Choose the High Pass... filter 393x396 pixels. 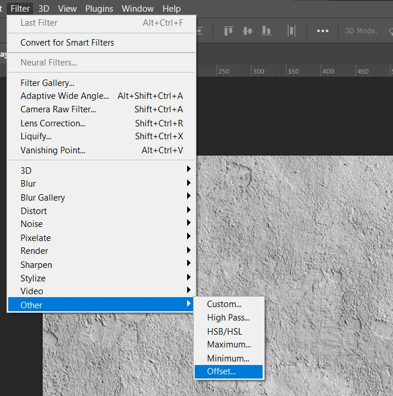click(229, 318)
